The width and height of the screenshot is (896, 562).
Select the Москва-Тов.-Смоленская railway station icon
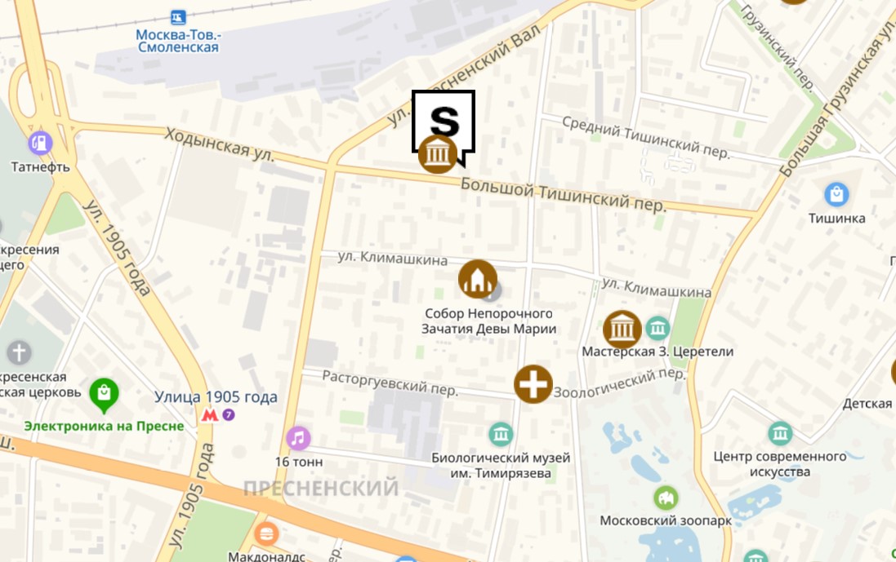coord(178,17)
